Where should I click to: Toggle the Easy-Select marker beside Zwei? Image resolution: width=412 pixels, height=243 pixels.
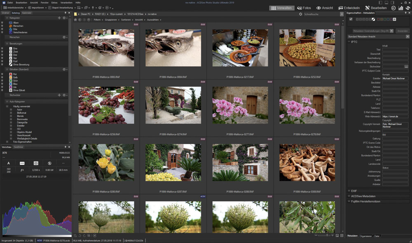click(x=2, y=52)
